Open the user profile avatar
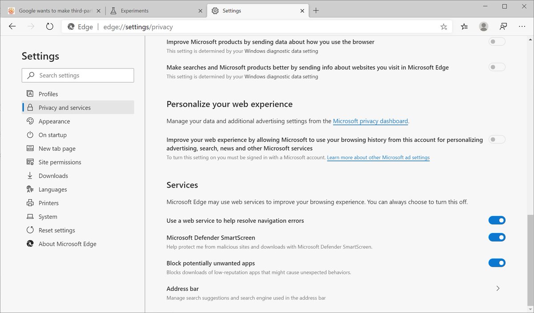The width and height of the screenshot is (534, 313). (484, 27)
